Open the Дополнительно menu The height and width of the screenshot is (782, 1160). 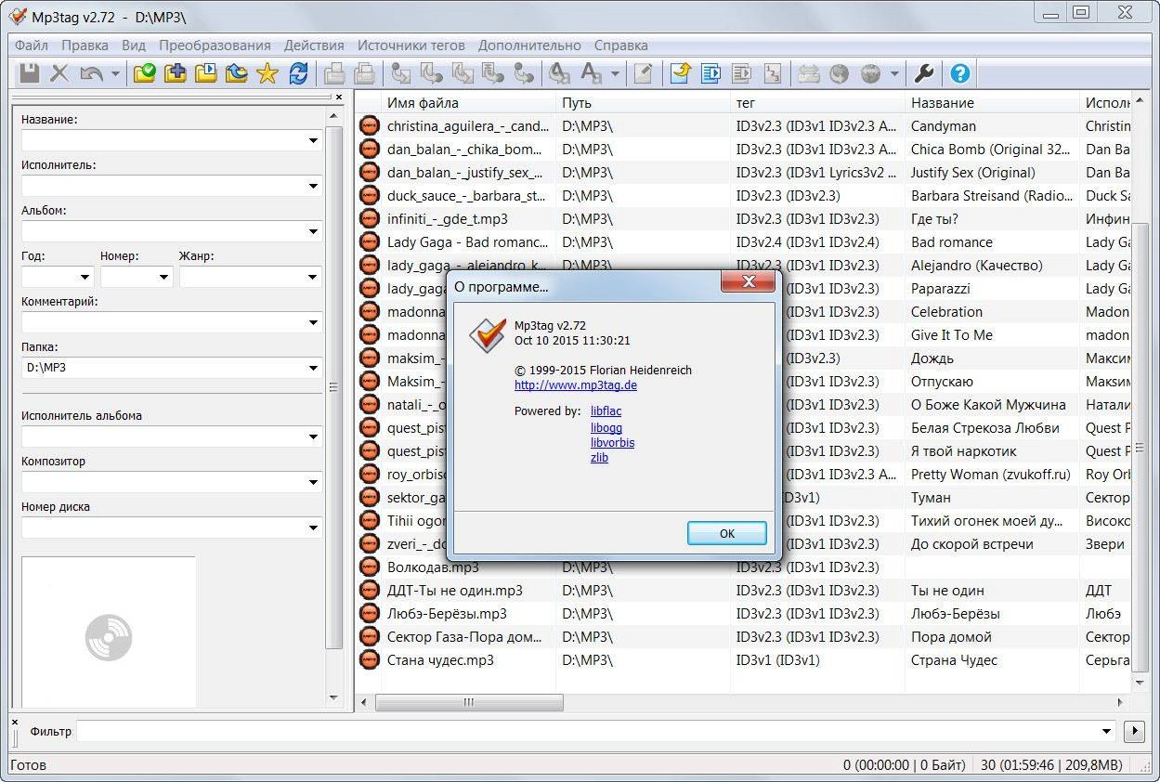point(529,45)
